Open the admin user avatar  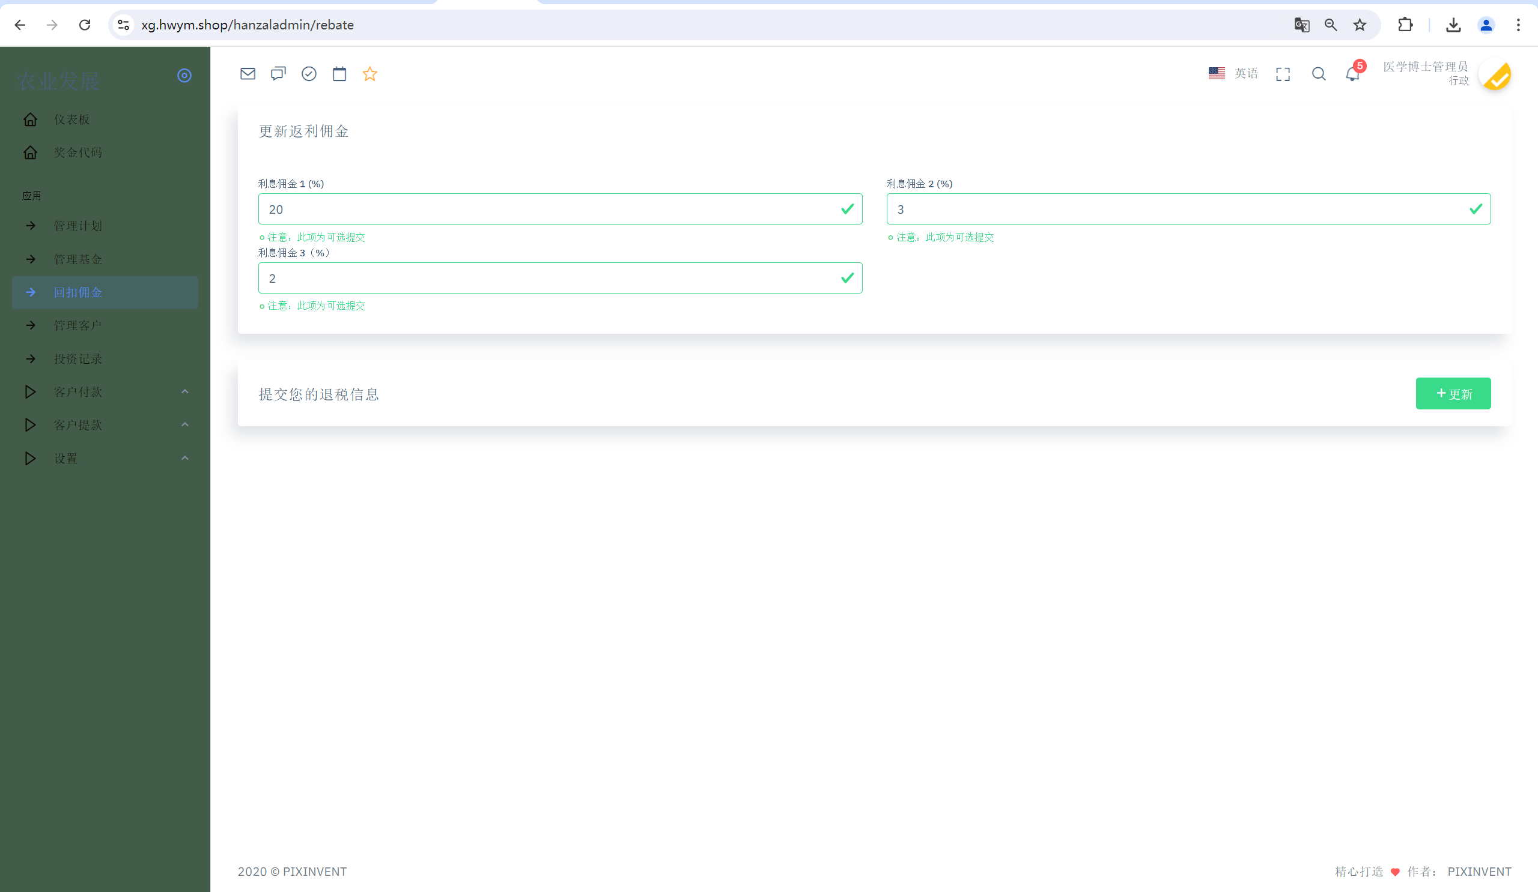[1495, 75]
